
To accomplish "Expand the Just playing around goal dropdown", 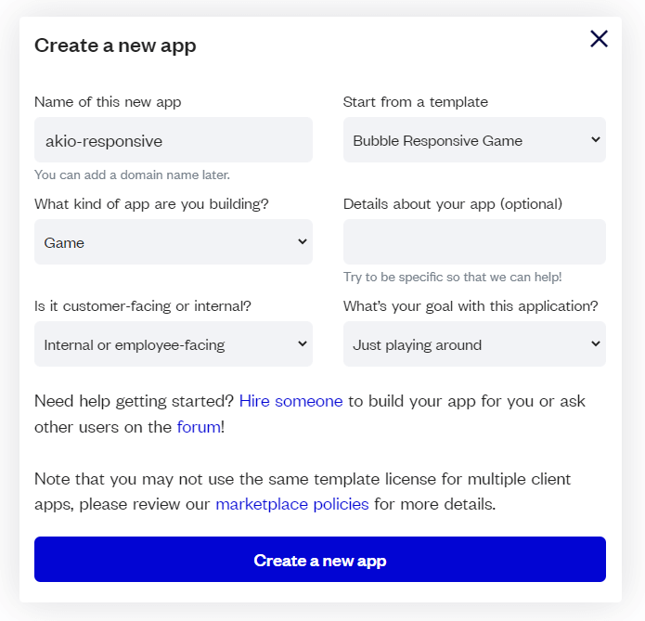I will [474, 344].
